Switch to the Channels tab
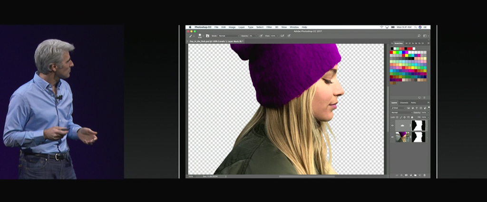 pyautogui.click(x=404, y=103)
